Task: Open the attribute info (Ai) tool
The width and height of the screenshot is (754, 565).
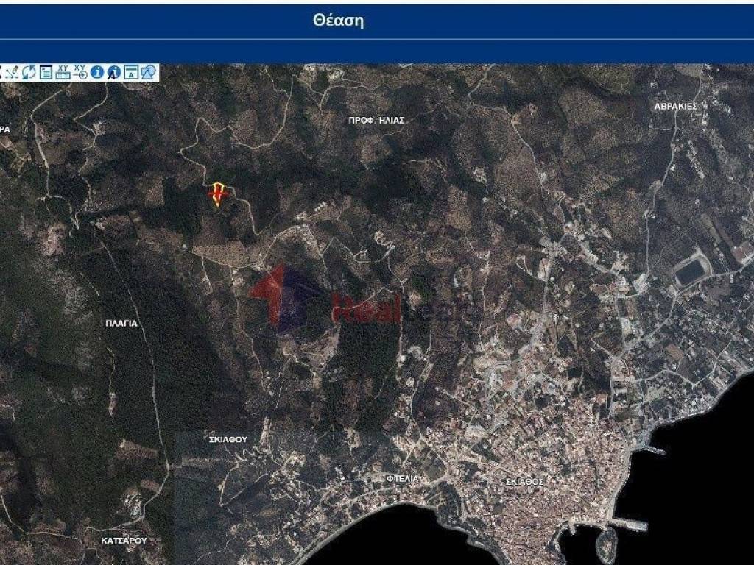Action: tap(113, 71)
